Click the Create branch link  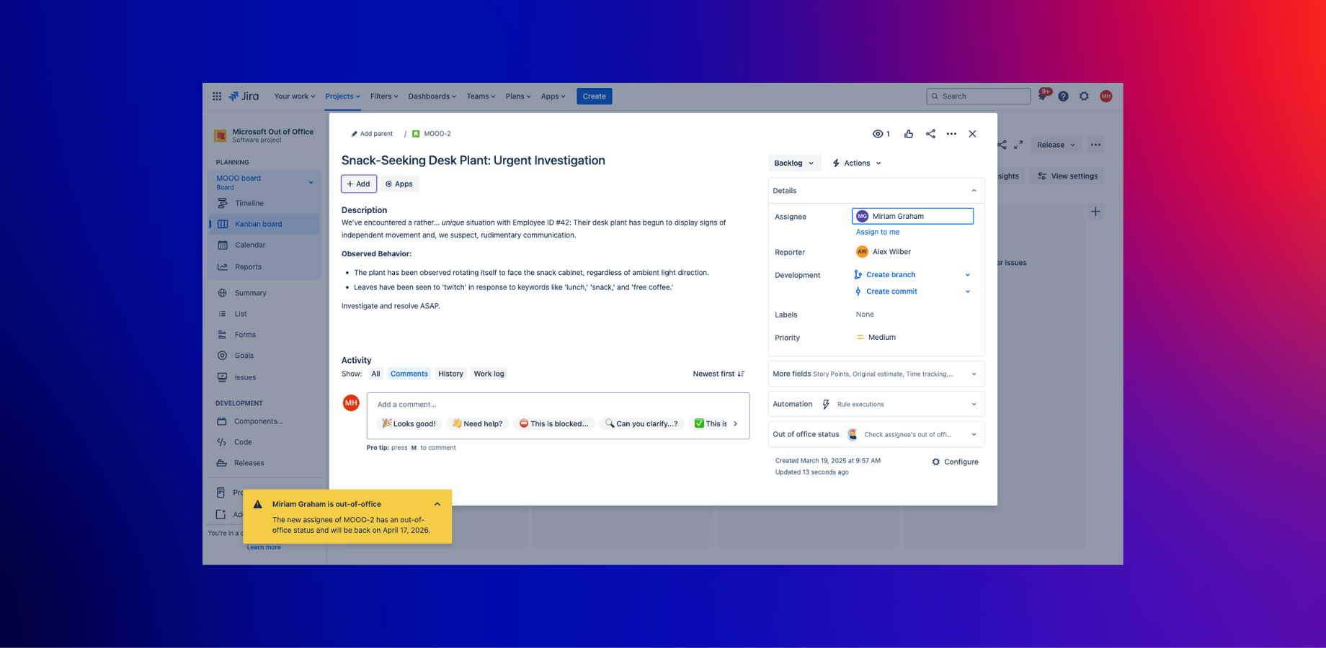891,275
